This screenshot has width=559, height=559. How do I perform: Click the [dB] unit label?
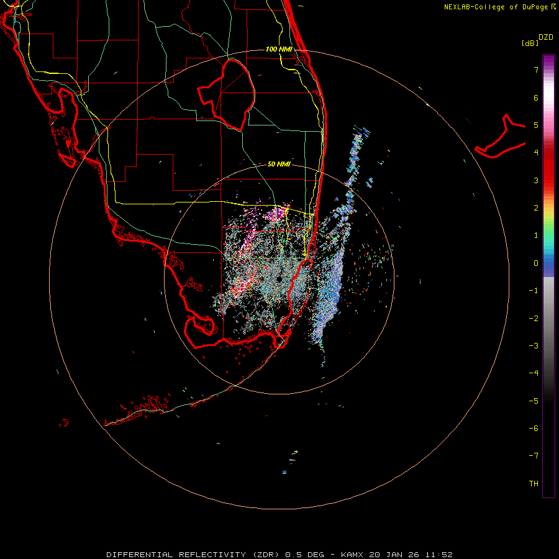[x=530, y=43]
